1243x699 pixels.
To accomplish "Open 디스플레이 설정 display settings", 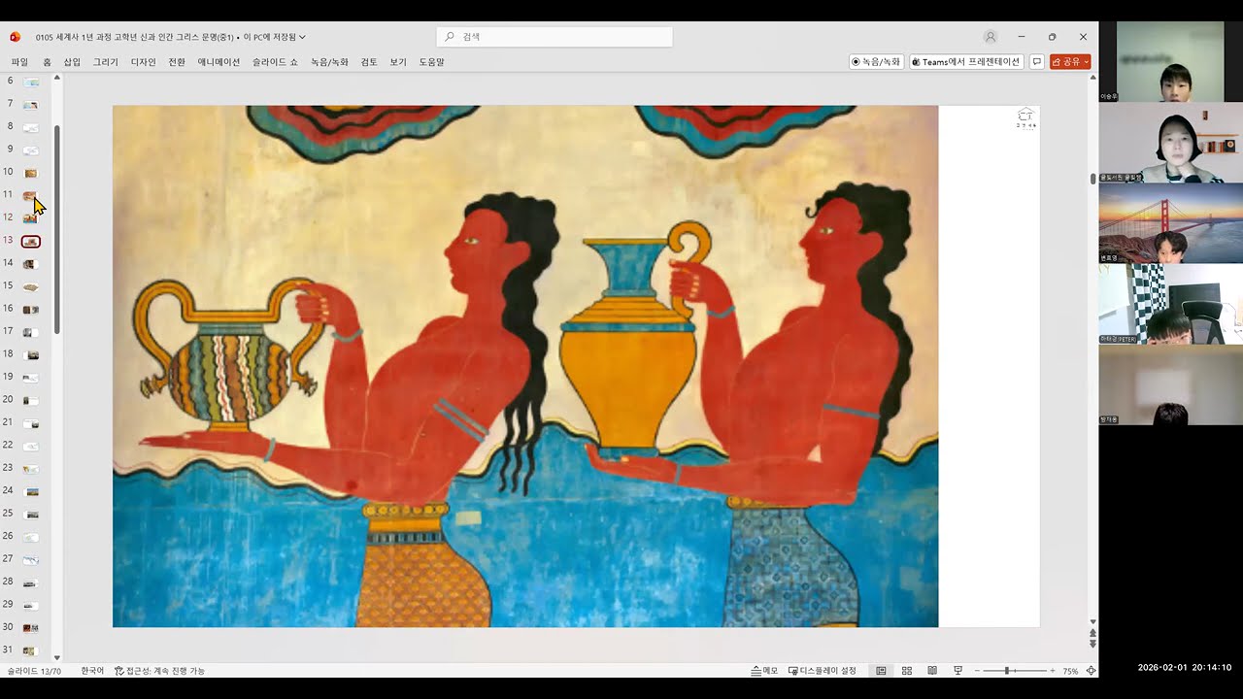I will coord(823,671).
